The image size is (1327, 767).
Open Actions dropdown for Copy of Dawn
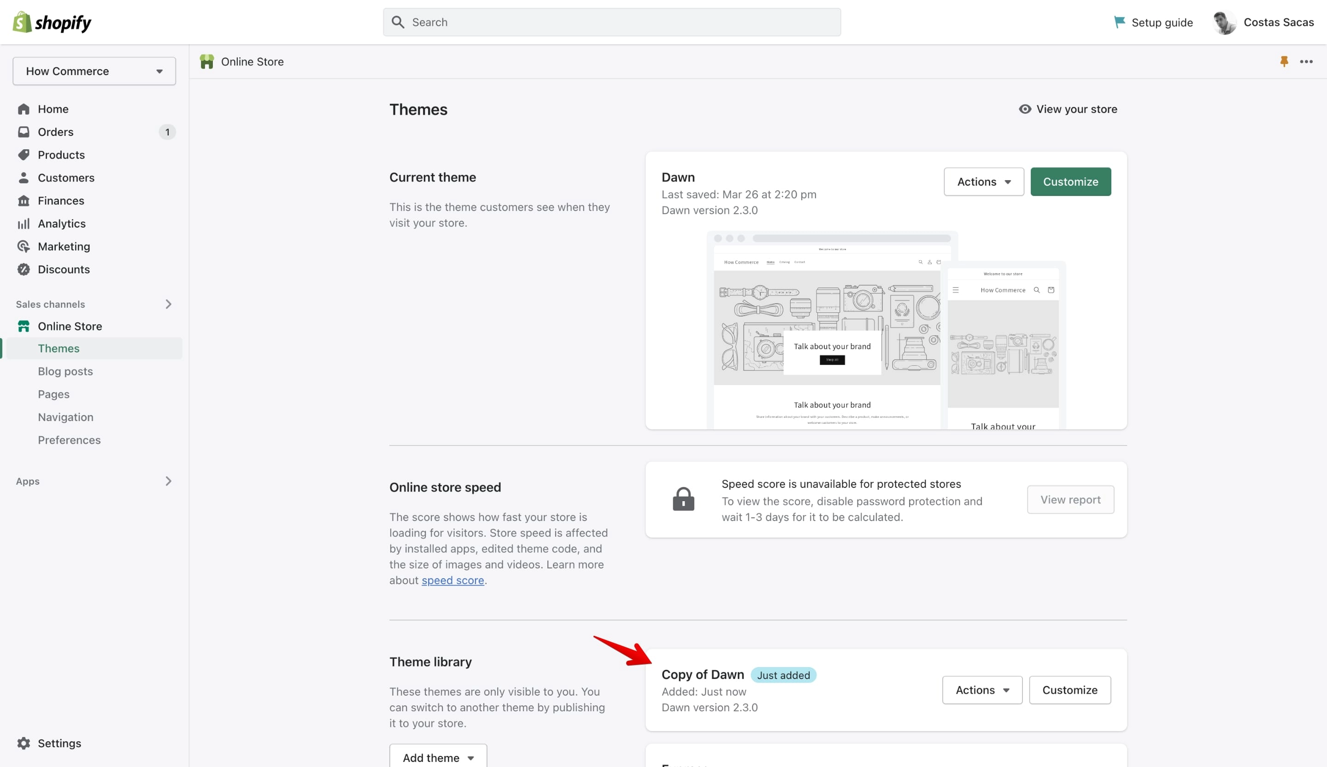(982, 690)
